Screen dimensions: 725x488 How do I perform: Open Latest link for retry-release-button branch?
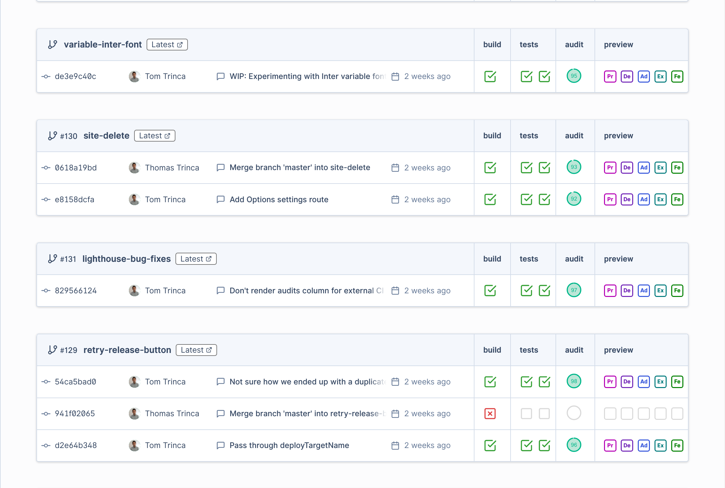click(196, 350)
